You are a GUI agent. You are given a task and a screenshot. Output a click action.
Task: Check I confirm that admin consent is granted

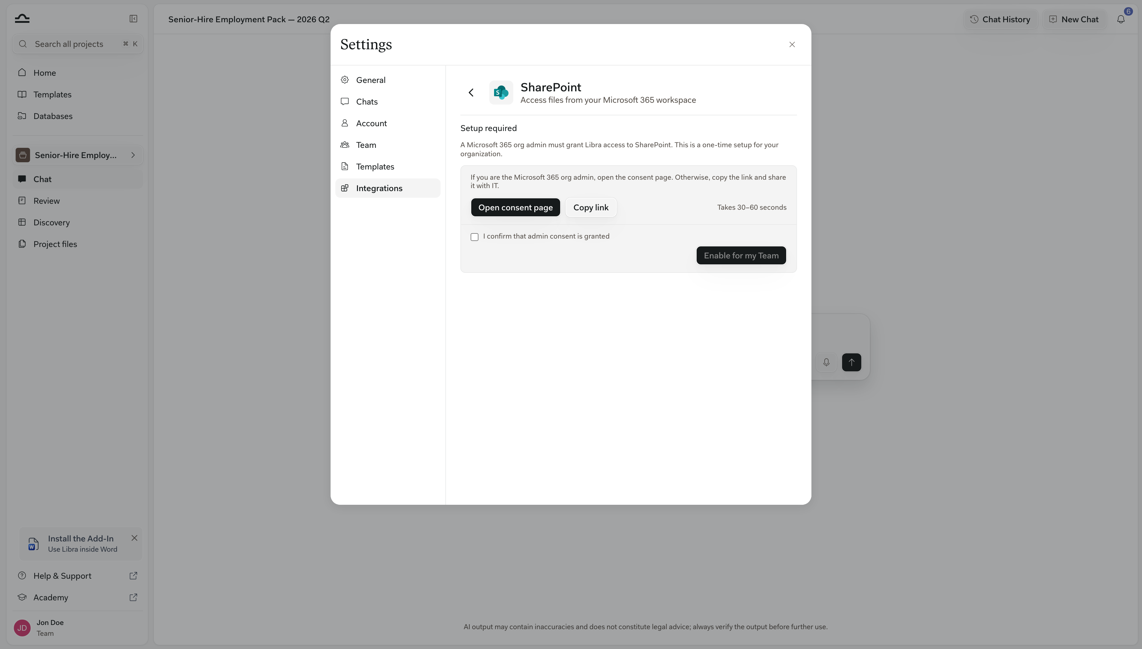(x=474, y=237)
